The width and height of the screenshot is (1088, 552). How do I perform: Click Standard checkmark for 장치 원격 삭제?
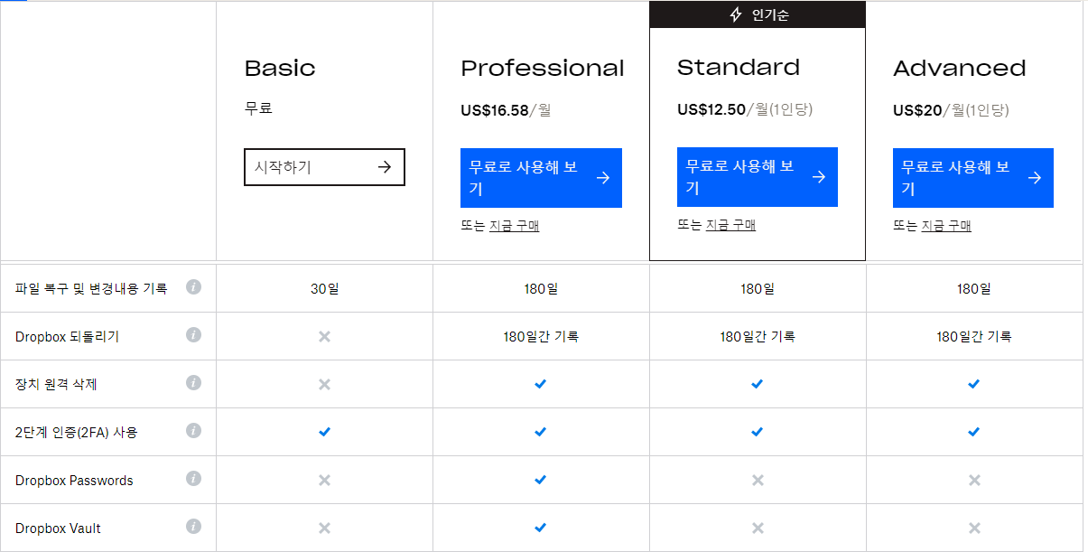coord(757,384)
